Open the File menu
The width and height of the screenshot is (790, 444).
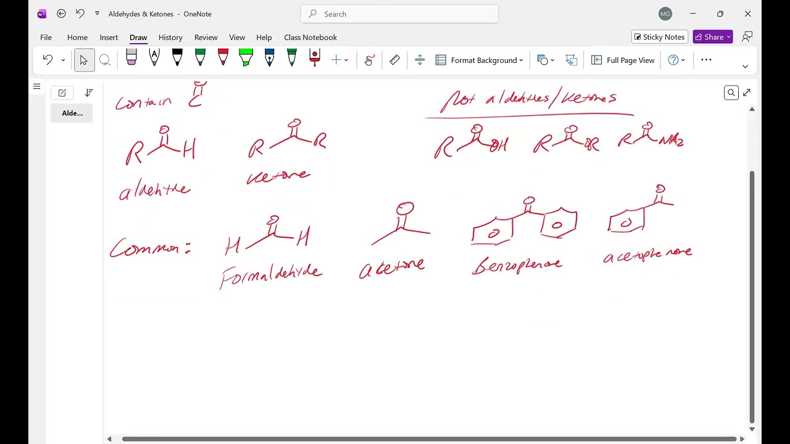tap(46, 37)
